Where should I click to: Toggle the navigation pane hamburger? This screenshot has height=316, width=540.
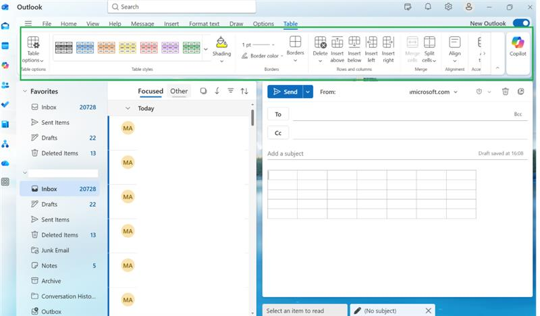[28, 24]
